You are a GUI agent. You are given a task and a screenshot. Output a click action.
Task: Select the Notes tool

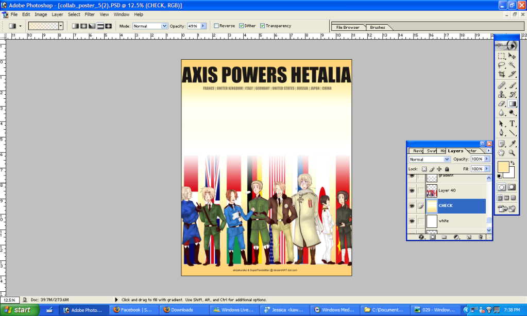click(501, 144)
